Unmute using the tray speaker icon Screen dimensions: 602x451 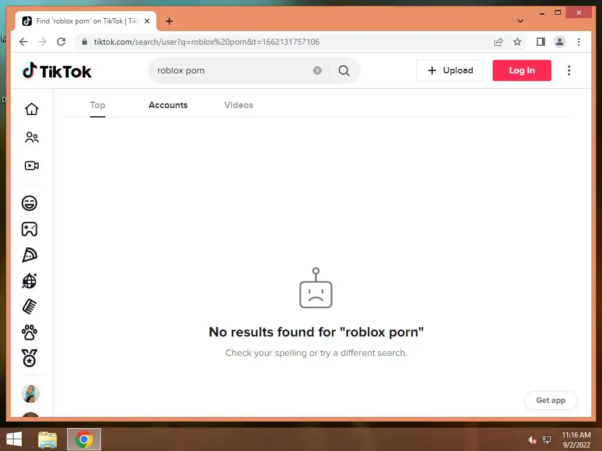click(532, 440)
